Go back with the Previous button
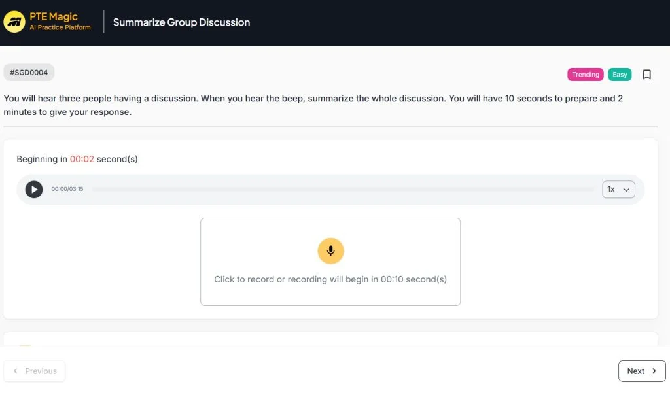The image size is (670, 393). tap(35, 371)
